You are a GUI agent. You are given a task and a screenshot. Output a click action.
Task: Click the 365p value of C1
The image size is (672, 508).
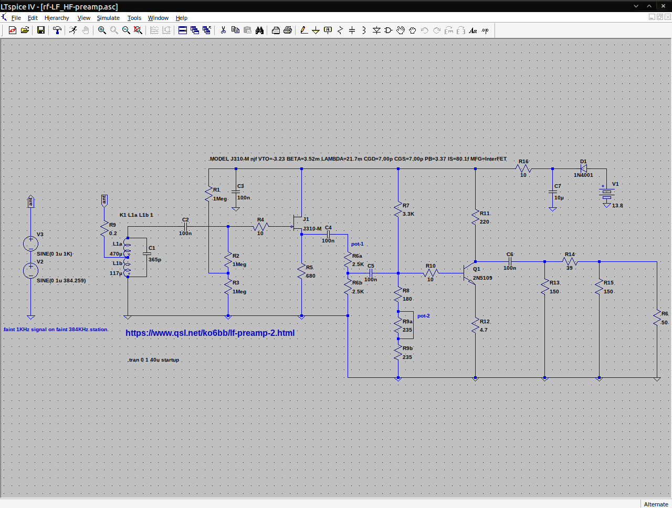pyautogui.click(x=155, y=259)
